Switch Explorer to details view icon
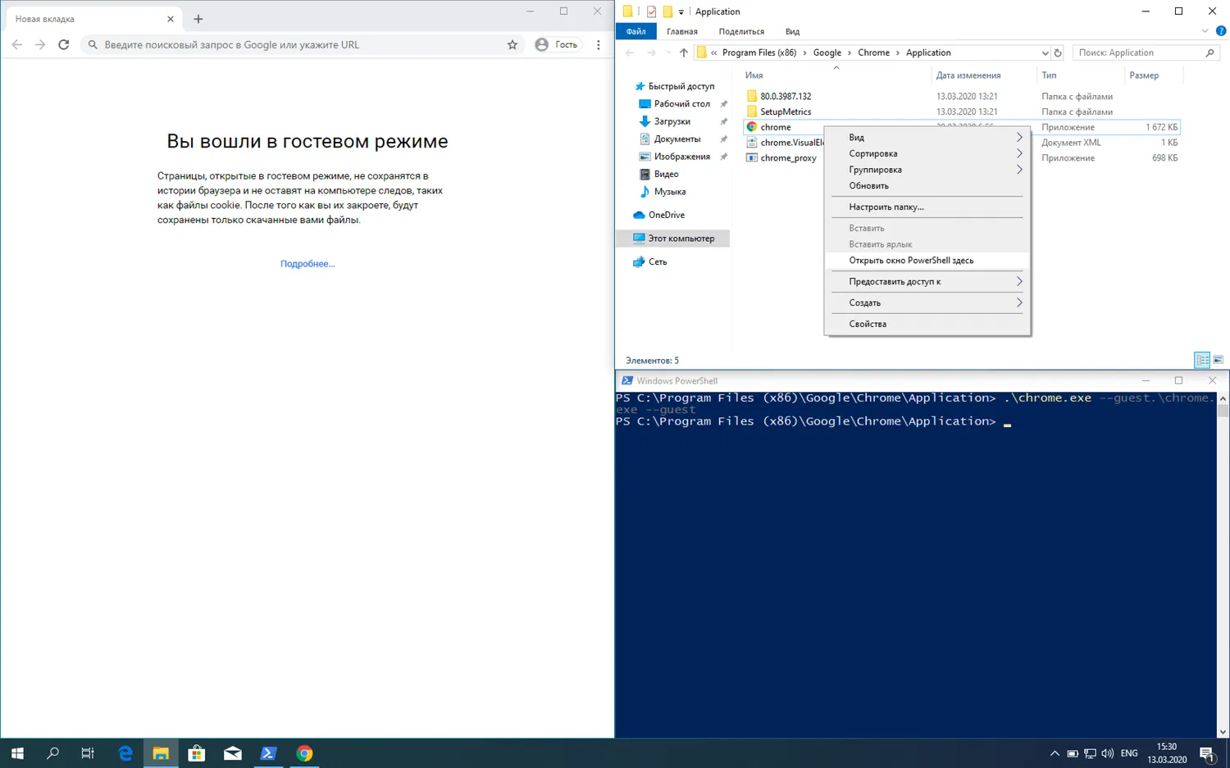 point(1202,361)
